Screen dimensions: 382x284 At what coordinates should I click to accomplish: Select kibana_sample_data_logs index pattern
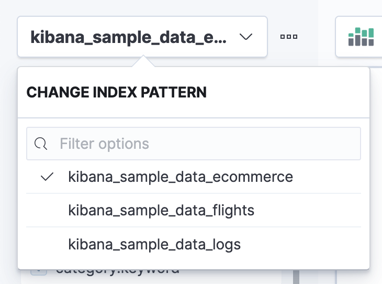tap(194, 244)
